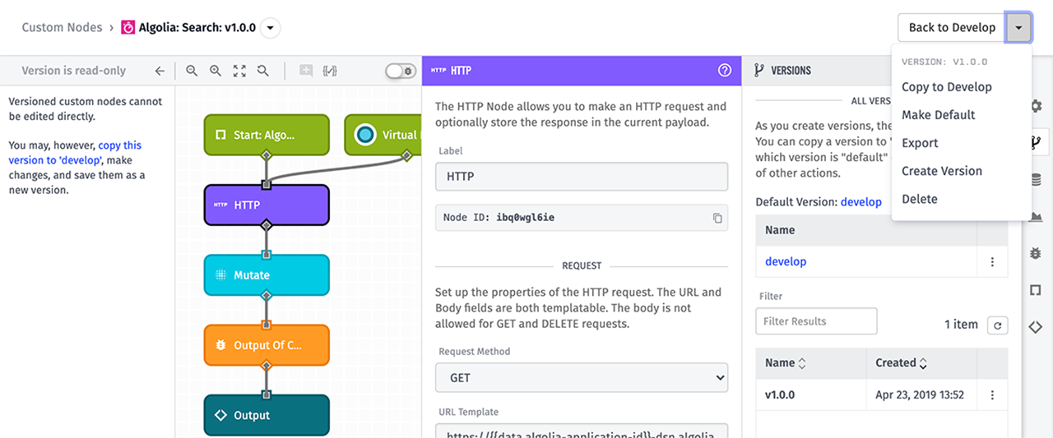The height and width of the screenshot is (438, 1053).
Task: Open the develop version in the table
Action: 786,261
